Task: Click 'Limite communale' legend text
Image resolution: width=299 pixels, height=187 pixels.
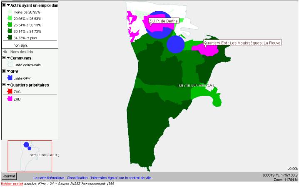Action: (27, 65)
